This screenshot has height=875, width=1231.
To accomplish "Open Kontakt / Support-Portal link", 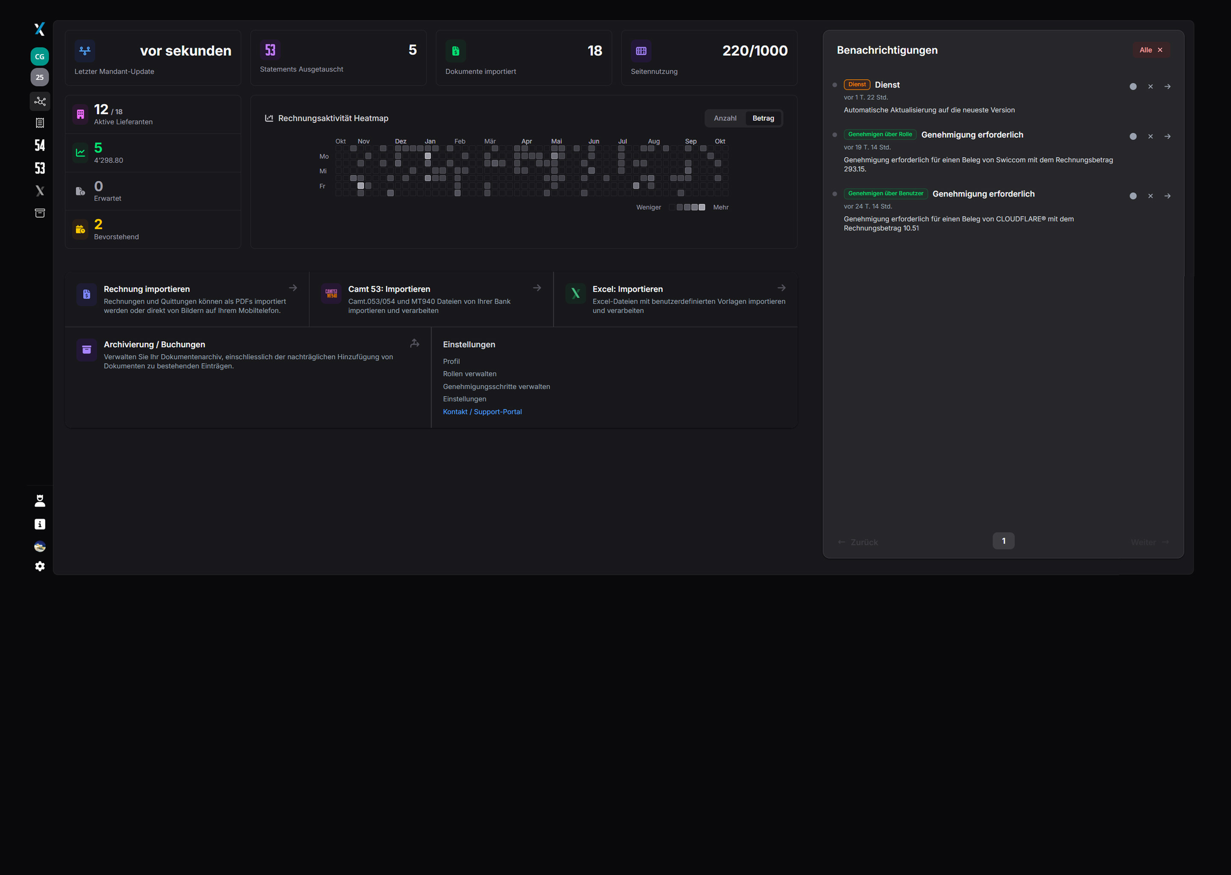I will [482, 411].
